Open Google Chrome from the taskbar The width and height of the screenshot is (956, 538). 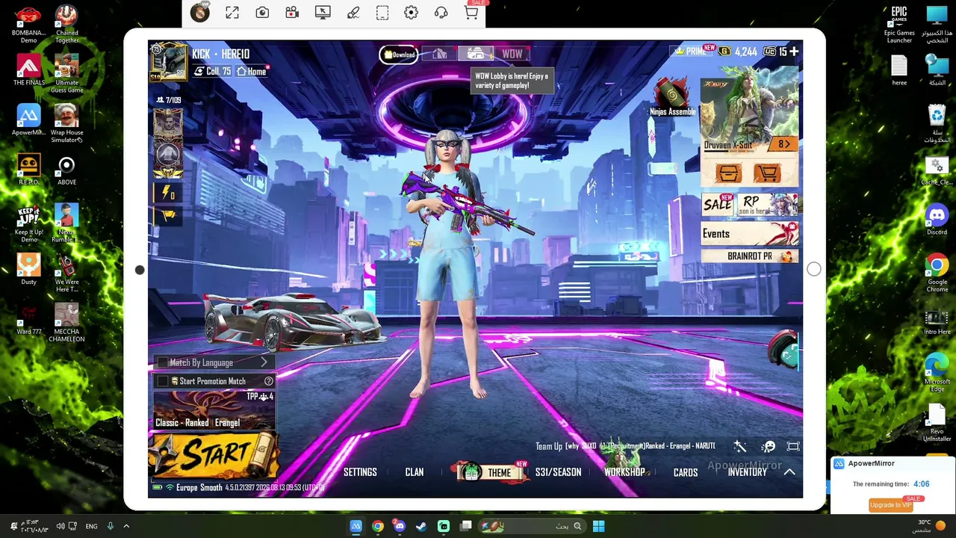point(378,526)
